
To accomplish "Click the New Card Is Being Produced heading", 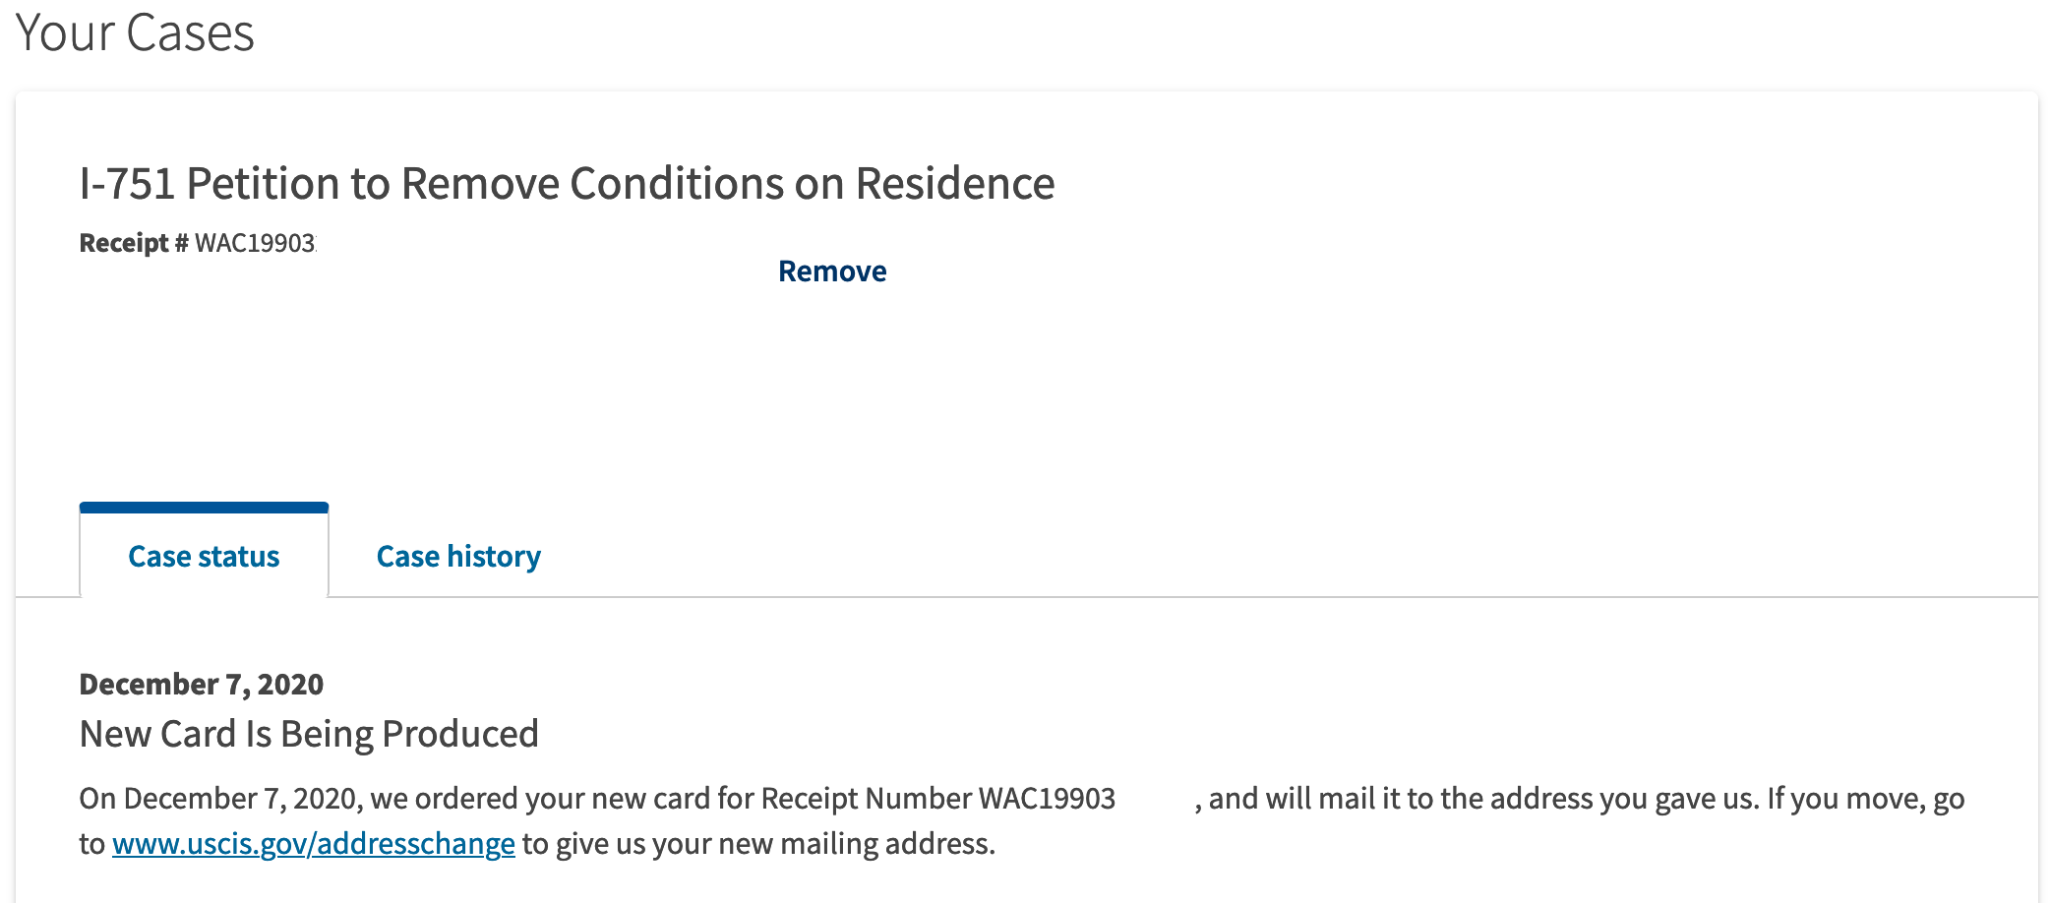I will [x=309, y=735].
